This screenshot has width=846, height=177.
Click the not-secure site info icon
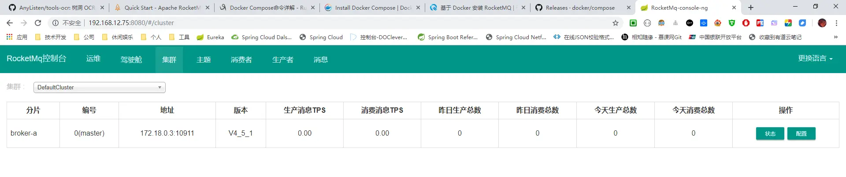pyautogui.click(x=56, y=23)
